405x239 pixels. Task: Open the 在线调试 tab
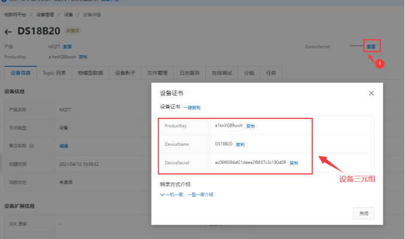click(x=222, y=73)
